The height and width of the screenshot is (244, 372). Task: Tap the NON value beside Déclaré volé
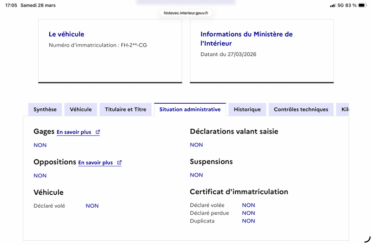(92, 206)
